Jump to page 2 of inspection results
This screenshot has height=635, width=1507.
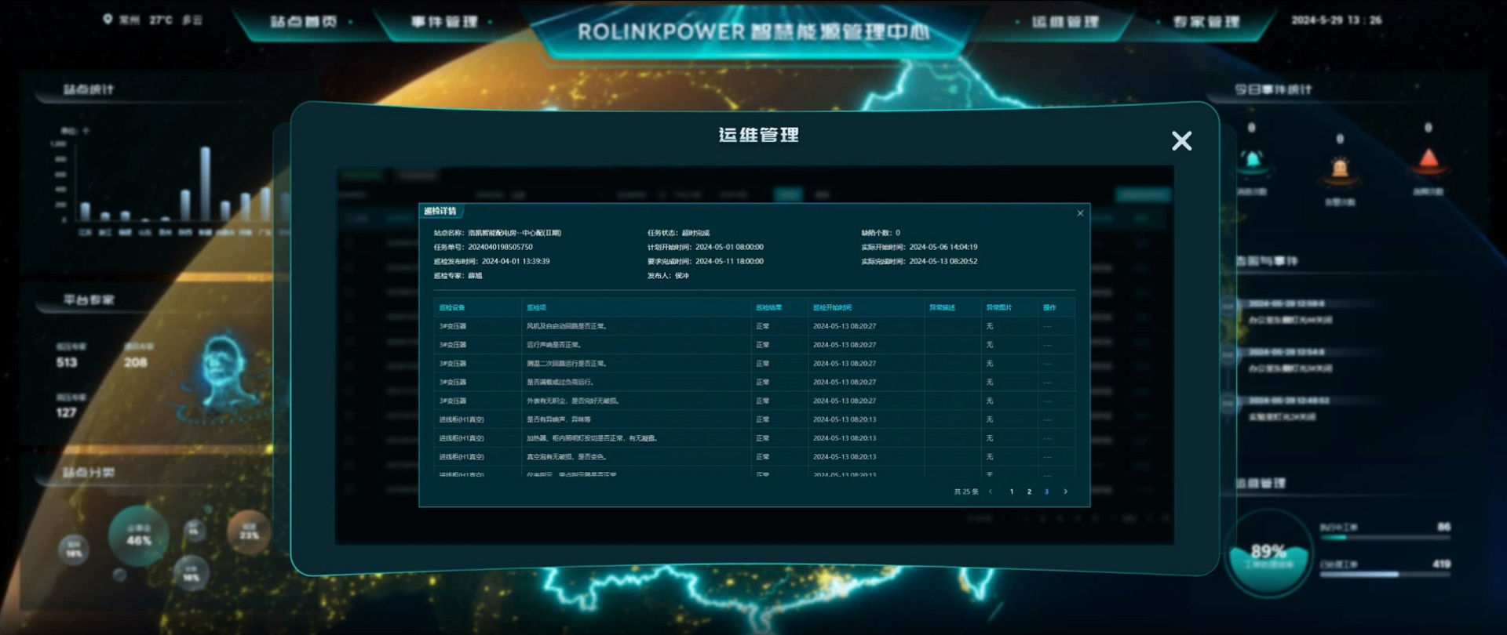tap(1029, 492)
